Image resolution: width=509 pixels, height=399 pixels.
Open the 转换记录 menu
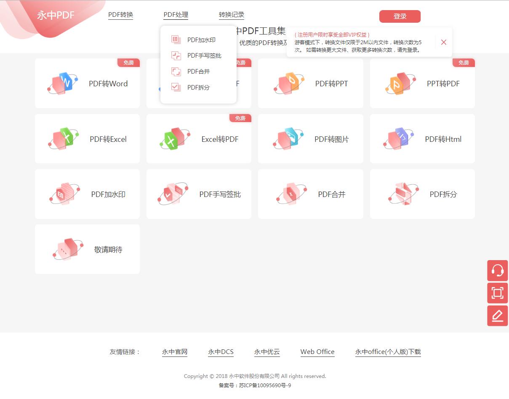(x=232, y=15)
